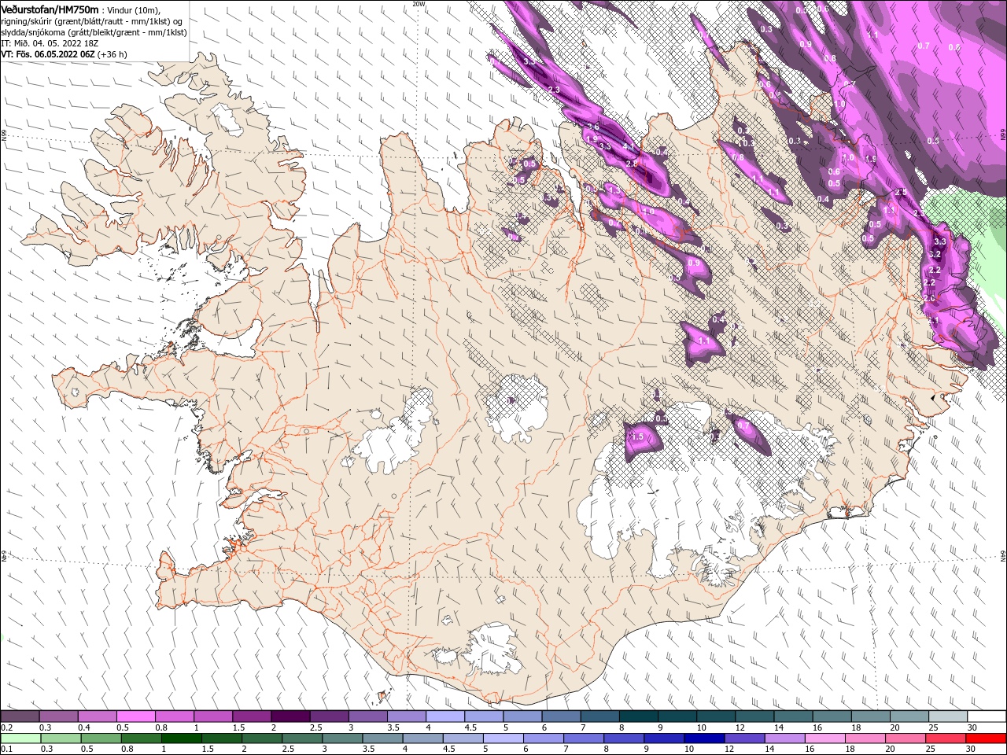Click the 3.6 precipitation value on north coast
1007x755 pixels.
click(593, 127)
